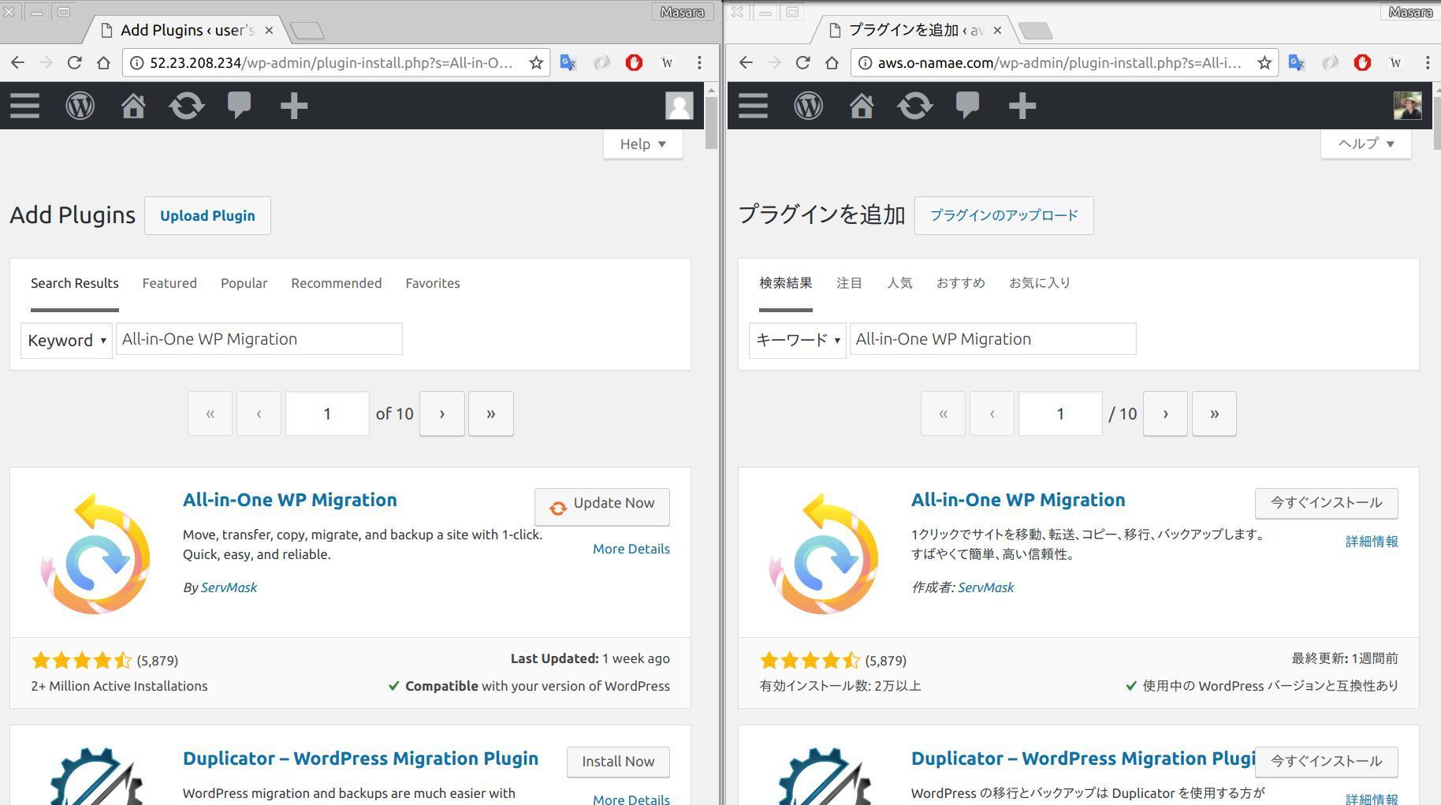Open Chrome menu dots in left browser
The image size is (1441, 805).
point(699,62)
